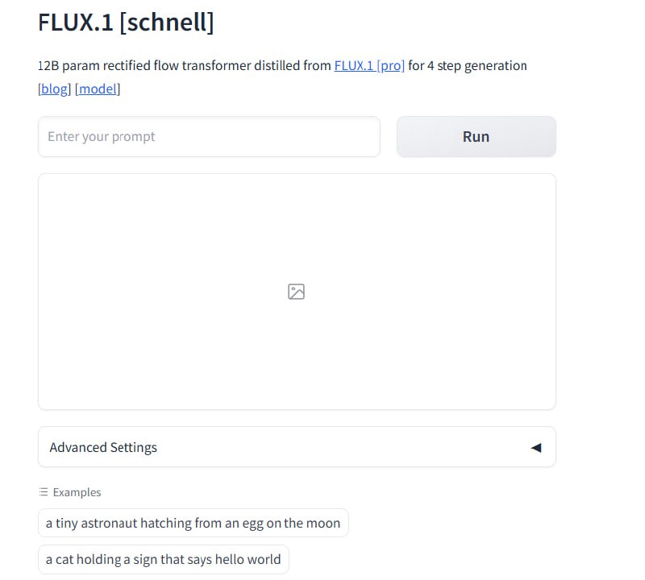The width and height of the screenshot is (645, 580).
Task: Select the tiny astronaut hatching example
Action: tap(193, 524)
